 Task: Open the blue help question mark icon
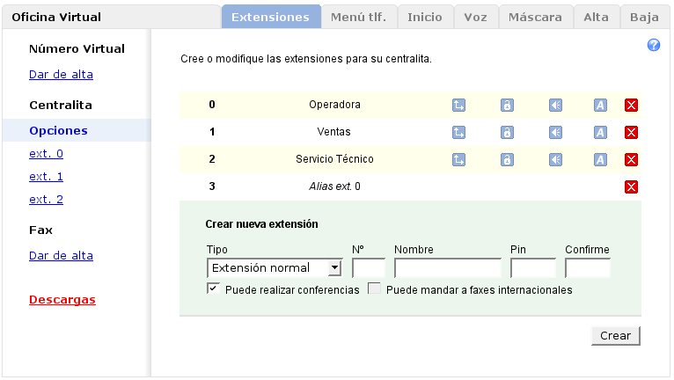(x=654, y=45)
